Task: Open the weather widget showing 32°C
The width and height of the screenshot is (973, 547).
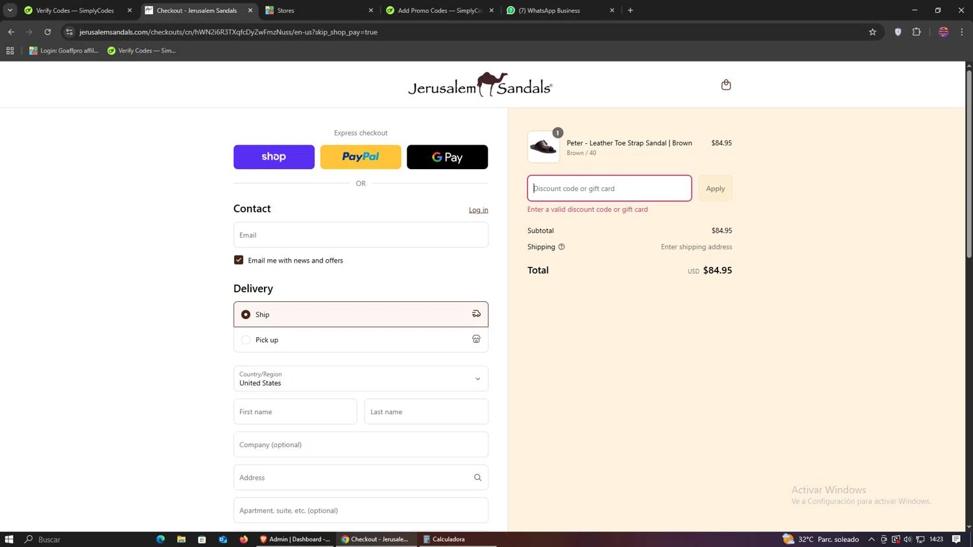Action: point(821,539)
